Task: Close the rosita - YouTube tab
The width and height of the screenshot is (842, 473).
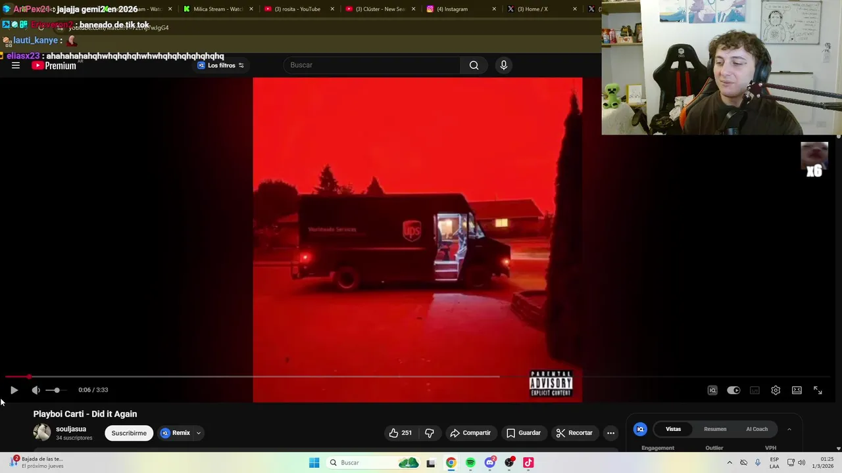Action: point(332,9)
